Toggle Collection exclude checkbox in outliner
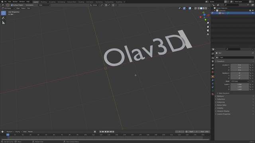Viewport: 255px width, 143px height. 250,11
